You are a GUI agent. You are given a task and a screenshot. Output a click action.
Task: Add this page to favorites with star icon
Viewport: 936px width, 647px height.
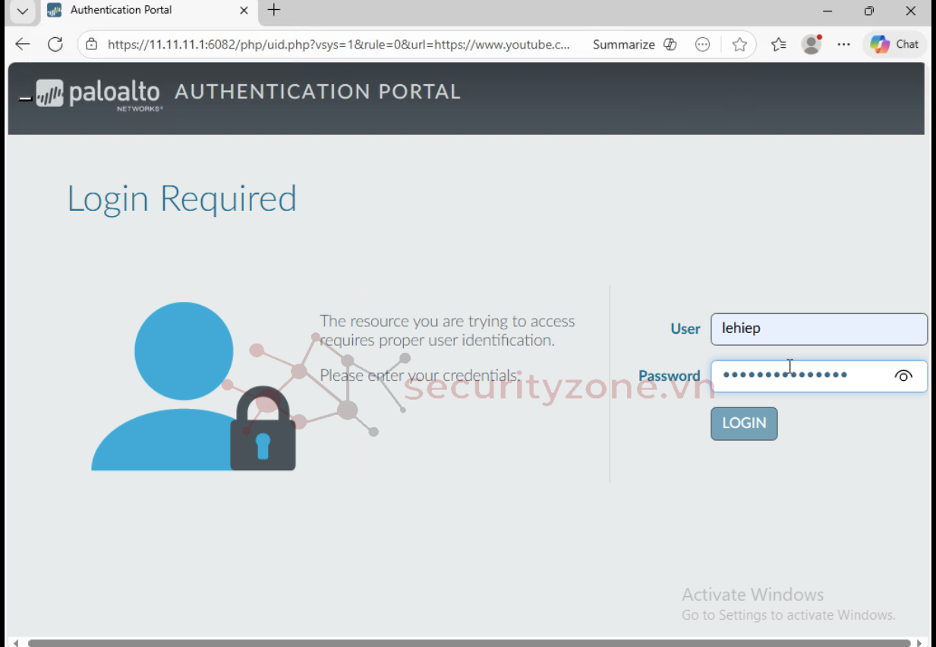point(739,45)
